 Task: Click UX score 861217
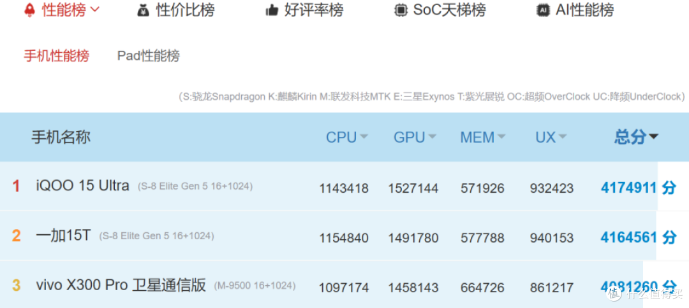click(x=551, y=288)
